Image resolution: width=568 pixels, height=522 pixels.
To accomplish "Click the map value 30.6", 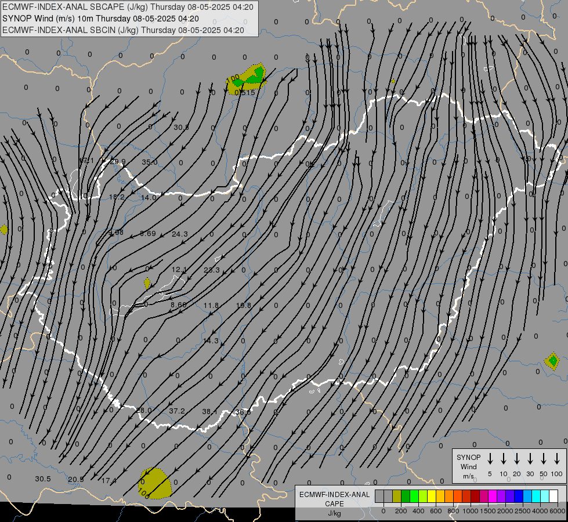I will click(181, 127).
